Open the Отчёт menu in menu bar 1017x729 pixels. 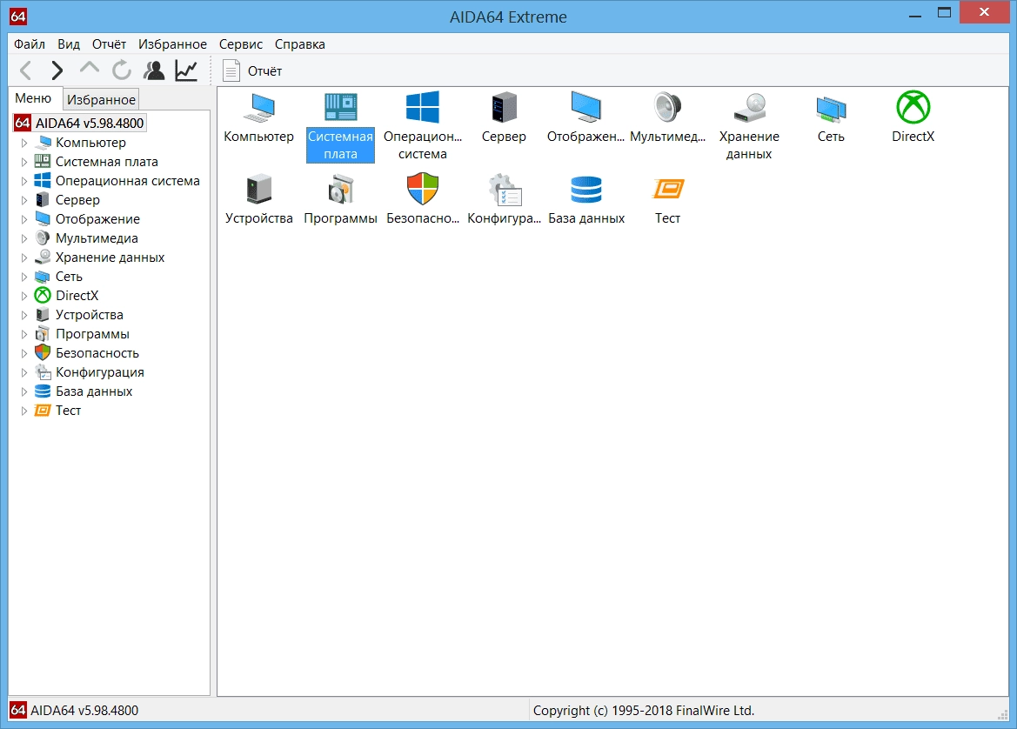109,44
